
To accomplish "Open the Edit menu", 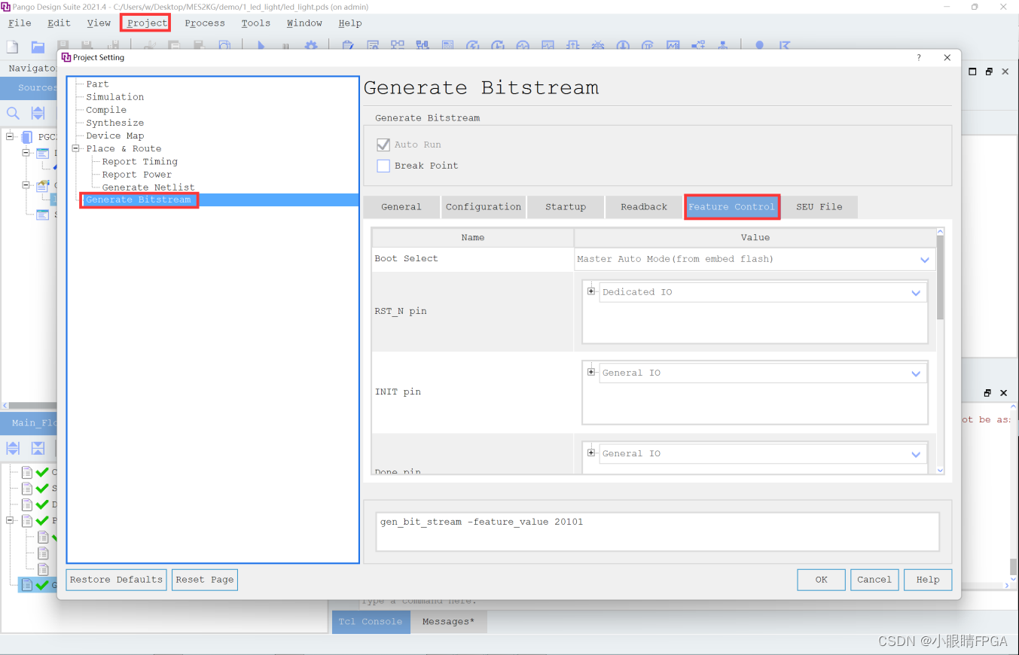I will pyautogui.click(x=59, y=23).
